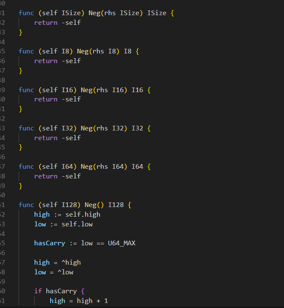284x308 pixels.
Task: Click the if keyword before hasCarry
Action: [x=38, y=291]
